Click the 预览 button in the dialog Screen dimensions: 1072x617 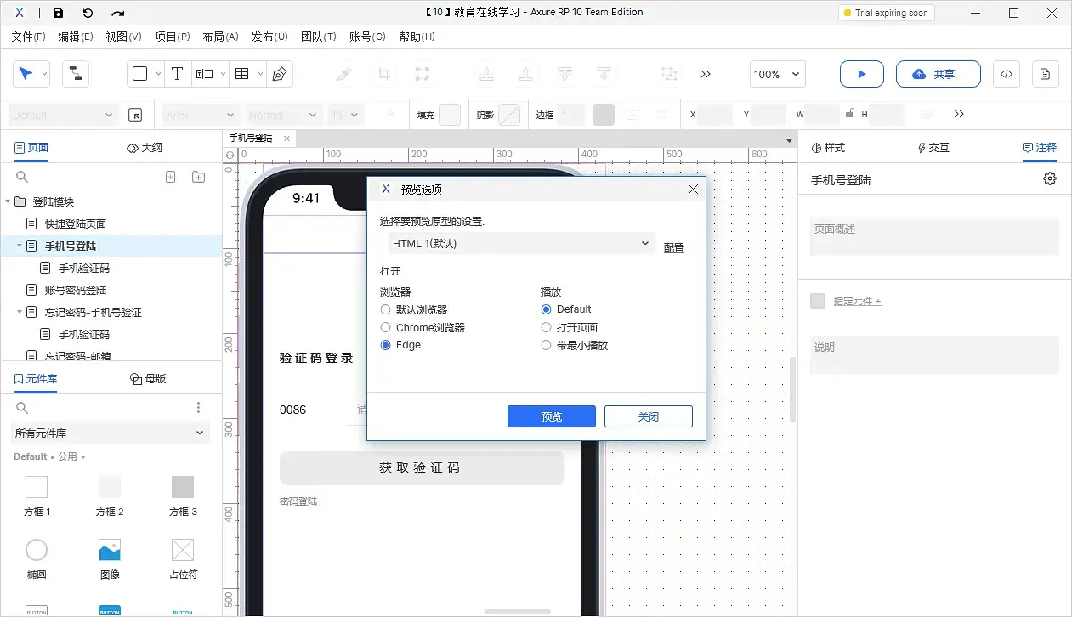[551, 416]
